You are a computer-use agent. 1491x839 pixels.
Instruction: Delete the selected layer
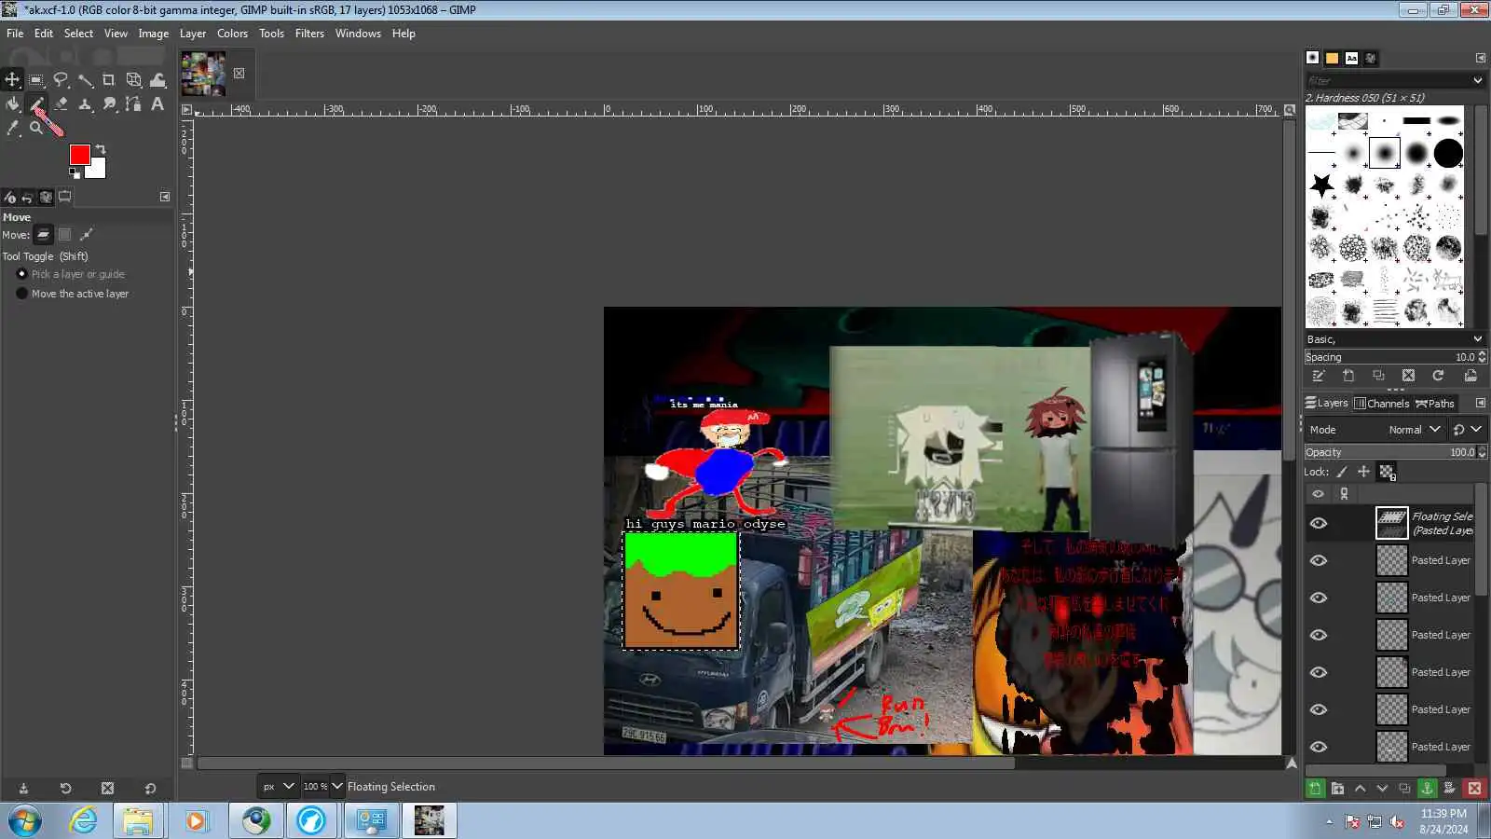[1474, 789]
